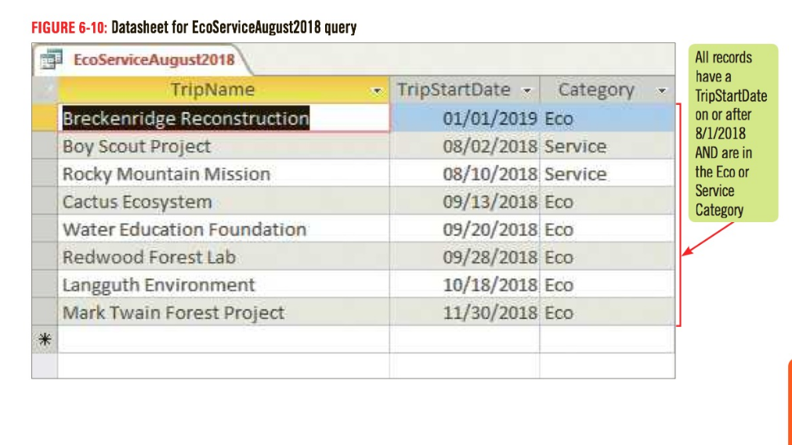Select the row selector for Mark Twain Forest Project

point(45,312)
